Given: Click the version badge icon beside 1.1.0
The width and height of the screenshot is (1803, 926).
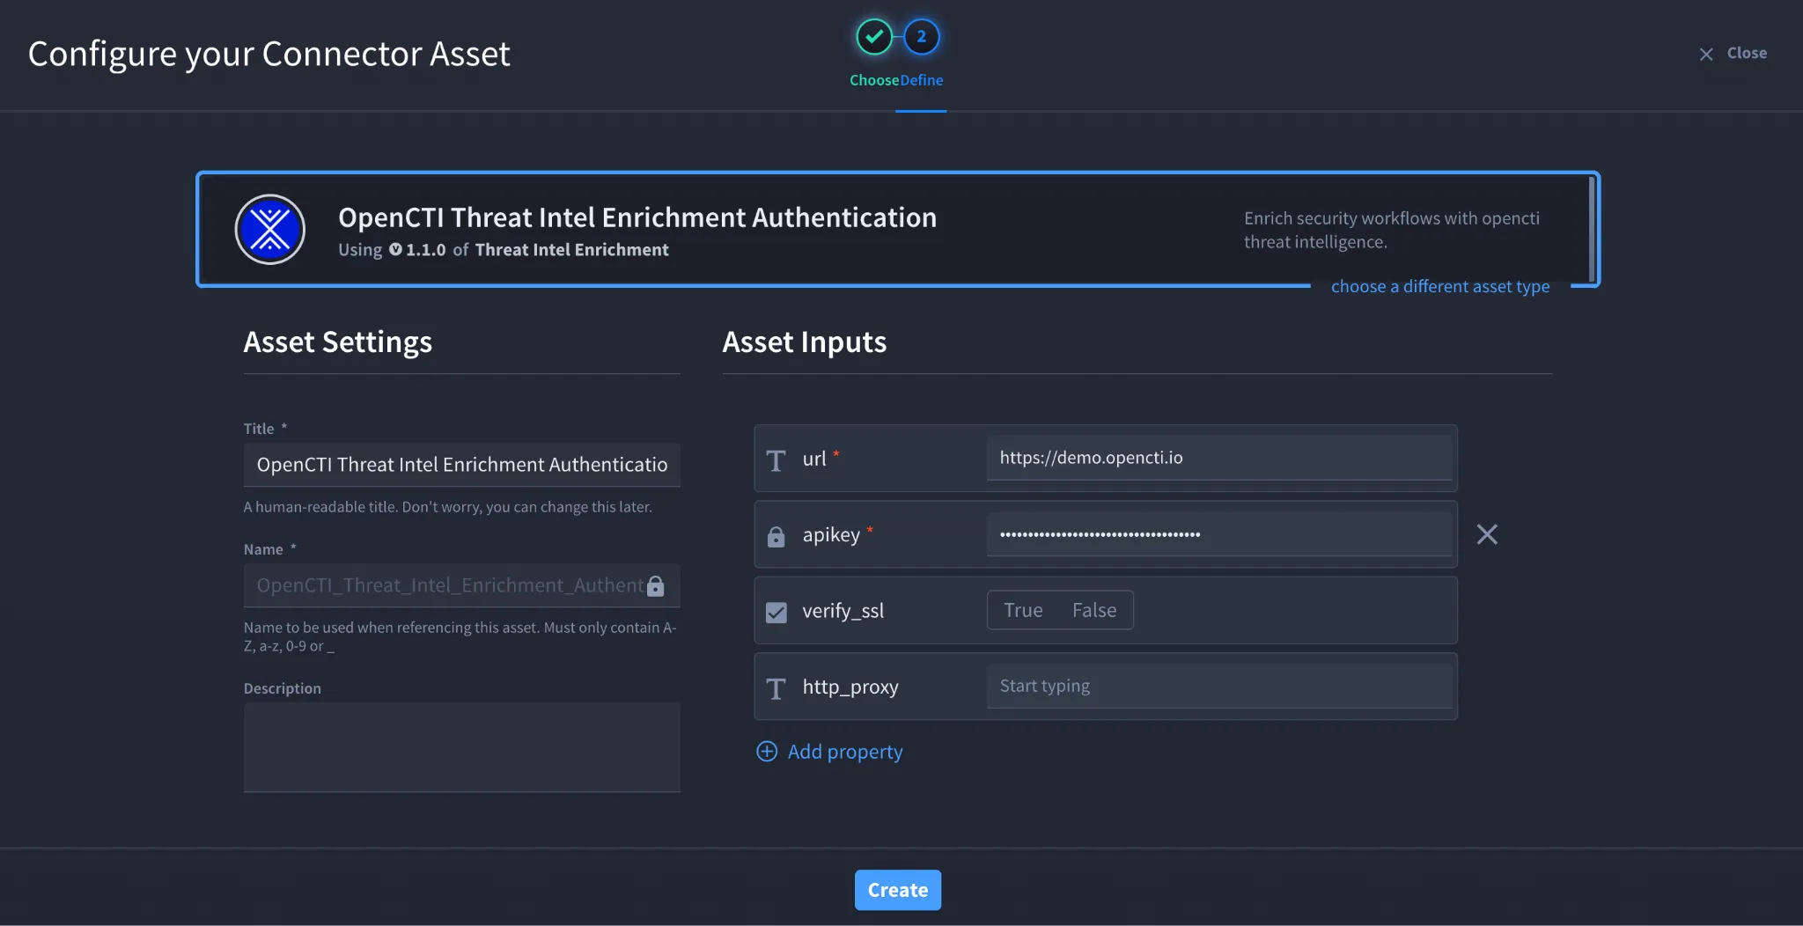Looking at the screenshot, I should coord(395,249).
